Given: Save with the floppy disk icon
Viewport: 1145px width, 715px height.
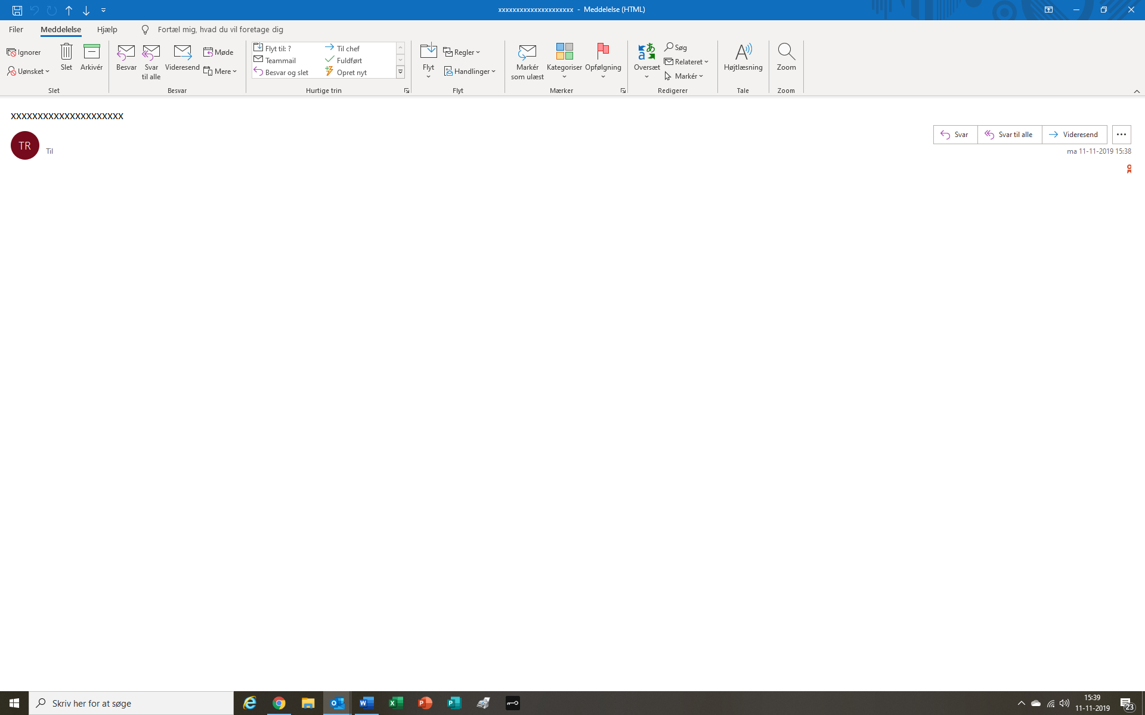Looking at the screenshot, I should (17, 10).
